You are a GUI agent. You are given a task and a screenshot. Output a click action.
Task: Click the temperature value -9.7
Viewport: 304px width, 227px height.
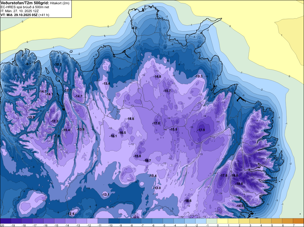click(28, 64)
